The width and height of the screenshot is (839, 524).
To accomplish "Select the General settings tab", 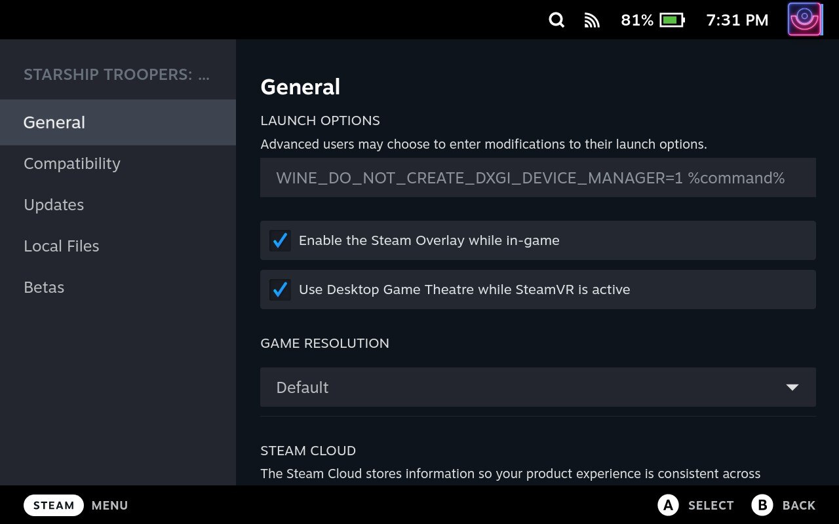I will tap(54, 122).
